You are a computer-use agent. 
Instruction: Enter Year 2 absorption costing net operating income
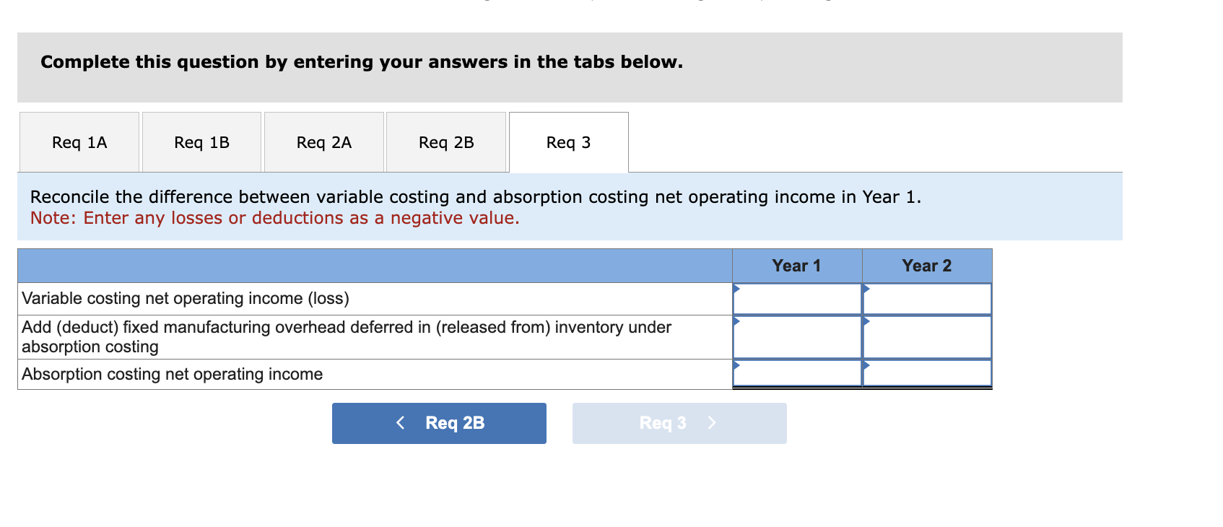point(927,373)
